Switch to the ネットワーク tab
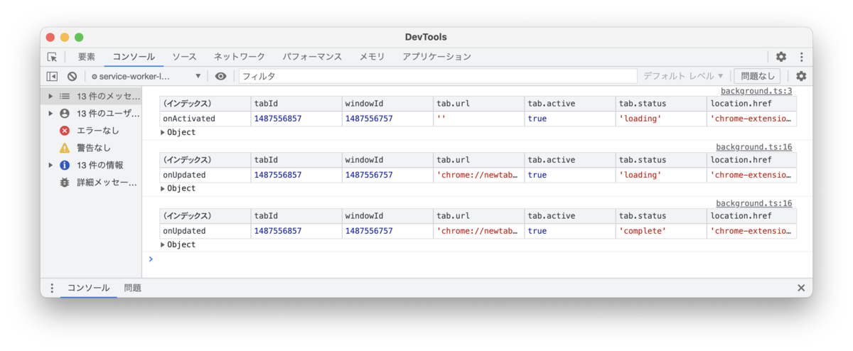Image resolution: width=853 pixels, height=351 pixels. click(240, 57)
